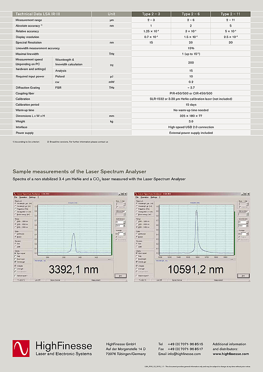Click the 'External power supply included' cell
The width and height of the screenshot is (263, 372).
click(191, 133)
